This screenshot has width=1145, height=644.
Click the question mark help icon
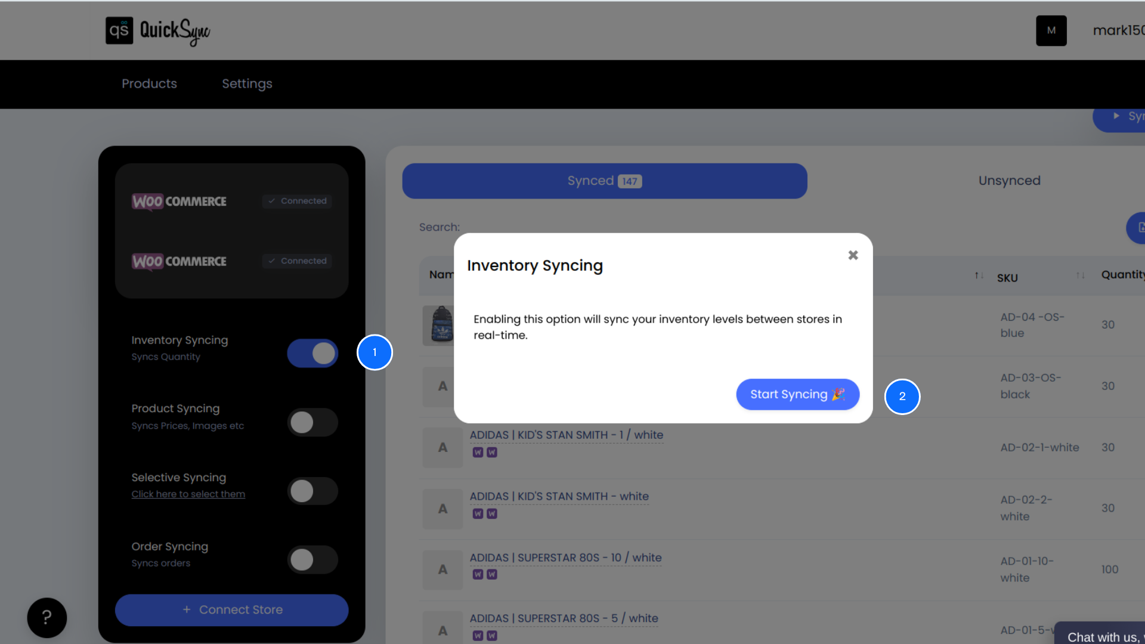pyautogui.click(x=47, y=618)
